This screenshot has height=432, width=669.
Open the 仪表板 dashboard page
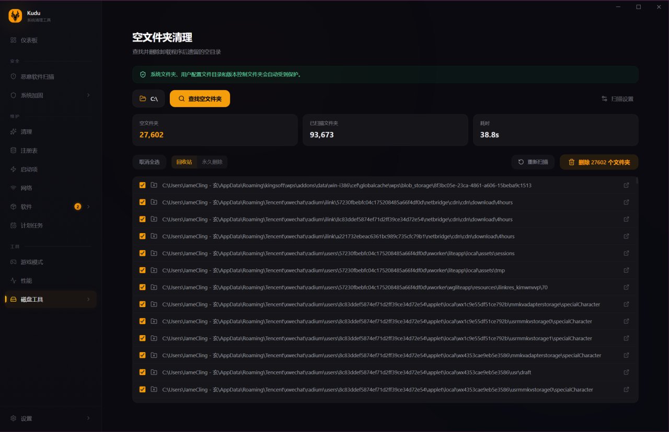[x=50, y=40]
